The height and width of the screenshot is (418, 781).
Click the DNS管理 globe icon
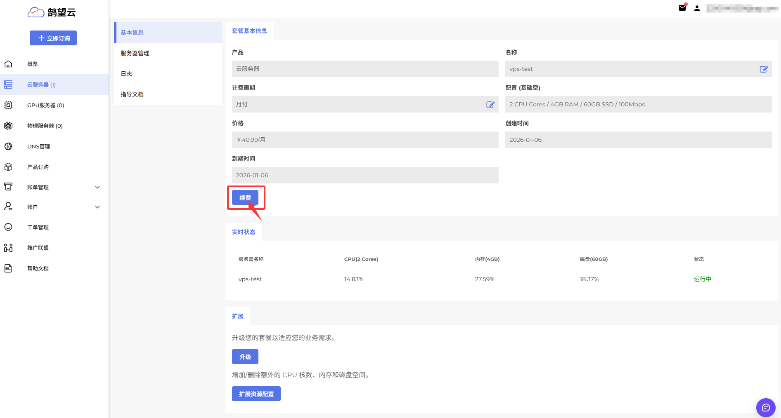coord(8,146)
